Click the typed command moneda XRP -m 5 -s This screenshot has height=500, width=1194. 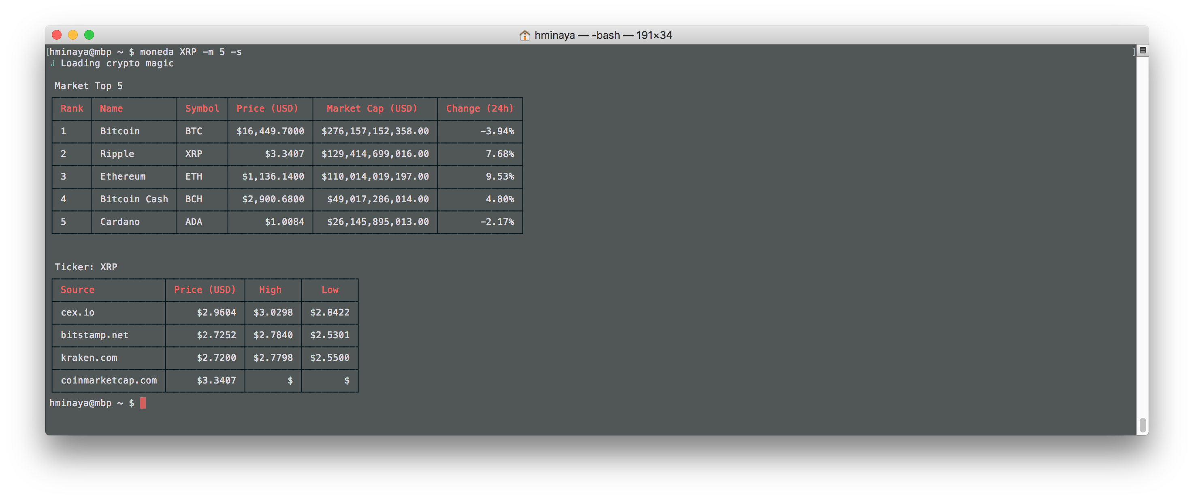coord(190,52)
